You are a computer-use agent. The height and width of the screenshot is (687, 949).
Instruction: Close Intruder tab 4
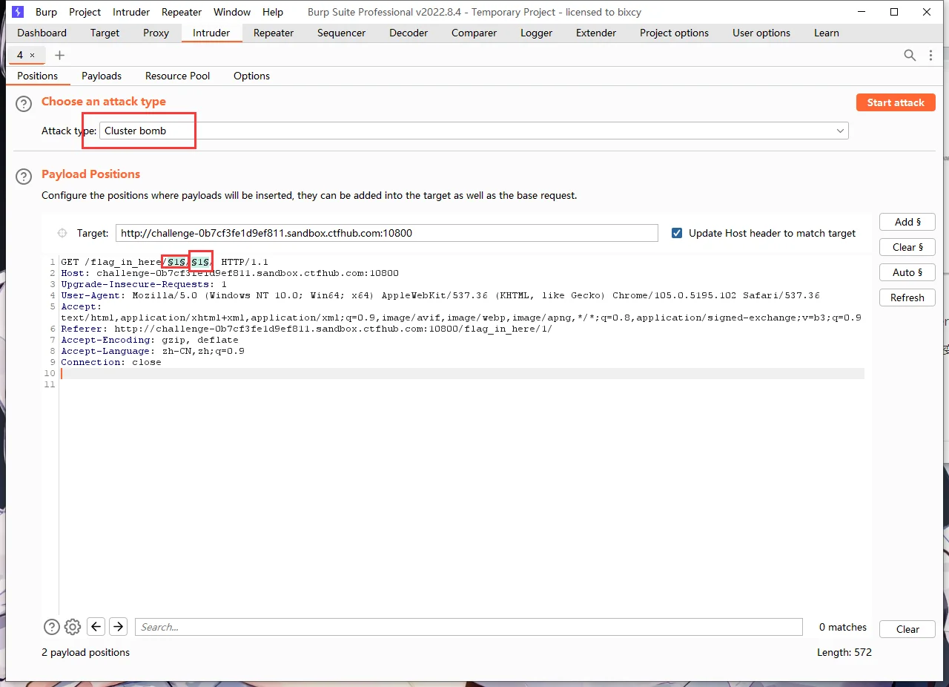tap(32, 56)
